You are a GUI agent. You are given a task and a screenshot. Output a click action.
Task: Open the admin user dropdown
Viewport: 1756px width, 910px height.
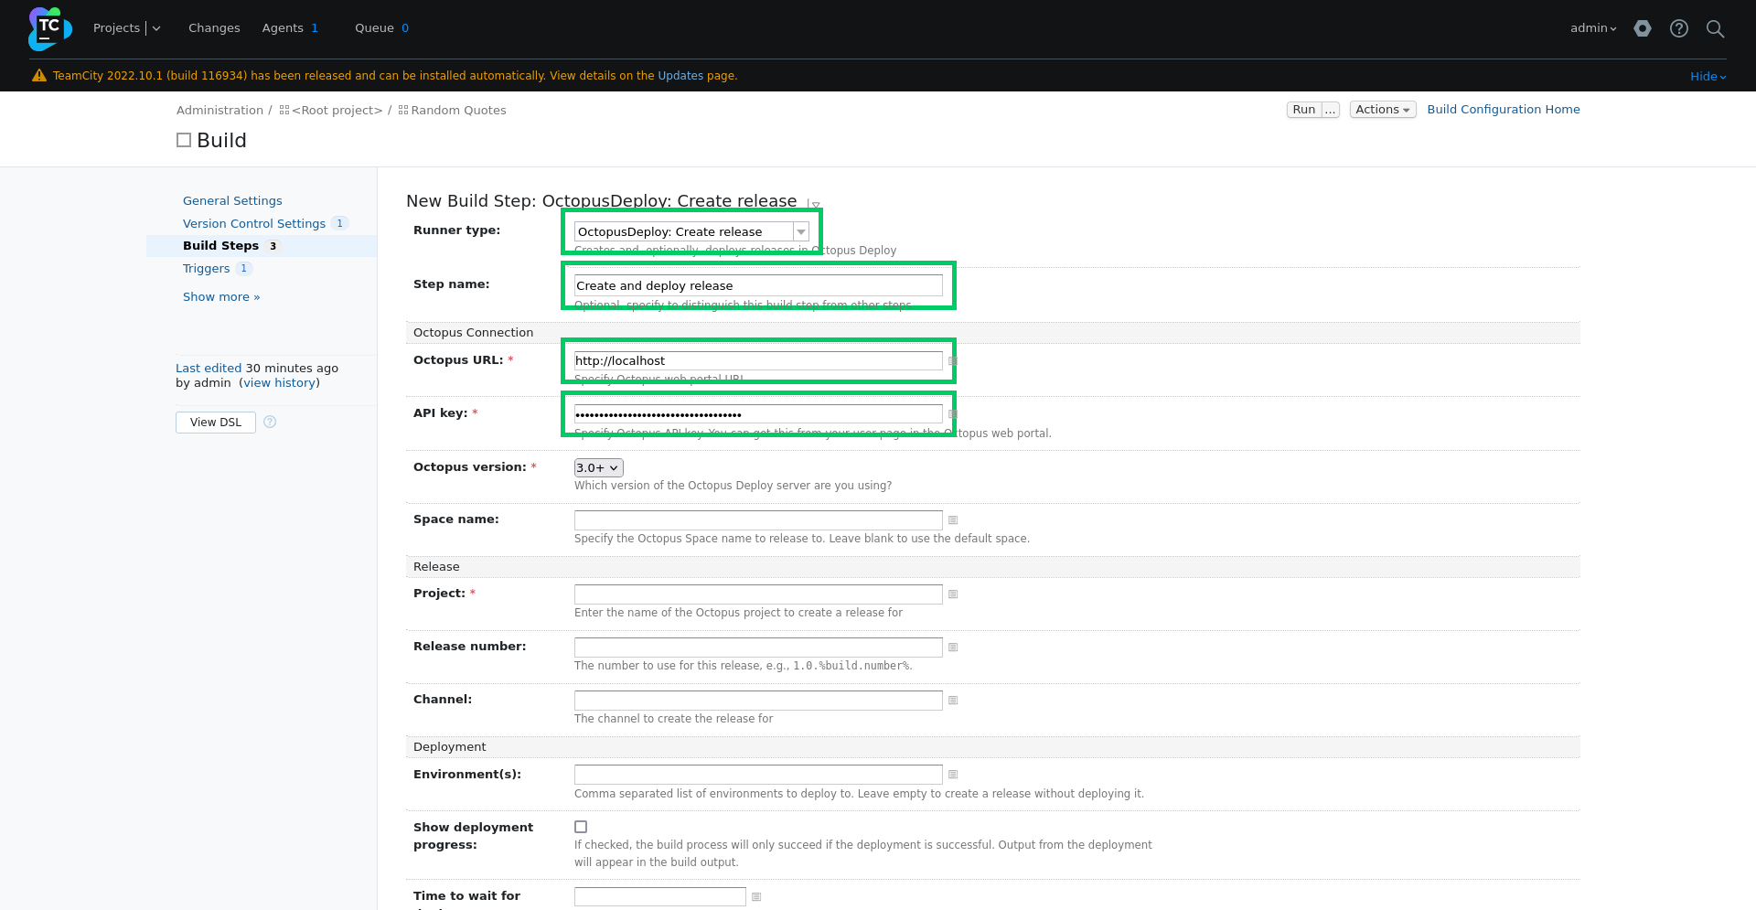(x=1593, y=28)
